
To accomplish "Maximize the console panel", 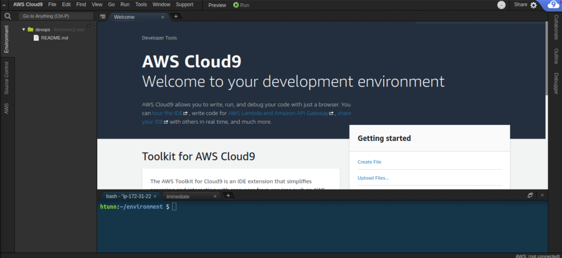I will click(531, 195).
